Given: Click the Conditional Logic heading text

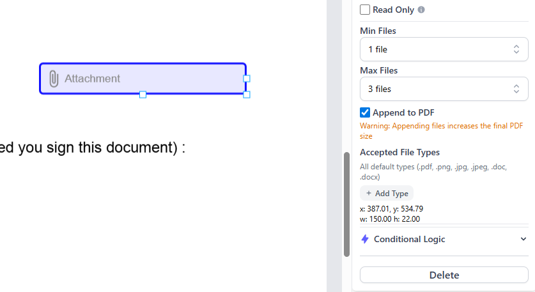Looking at the screenshot, I should coord(409,239).
